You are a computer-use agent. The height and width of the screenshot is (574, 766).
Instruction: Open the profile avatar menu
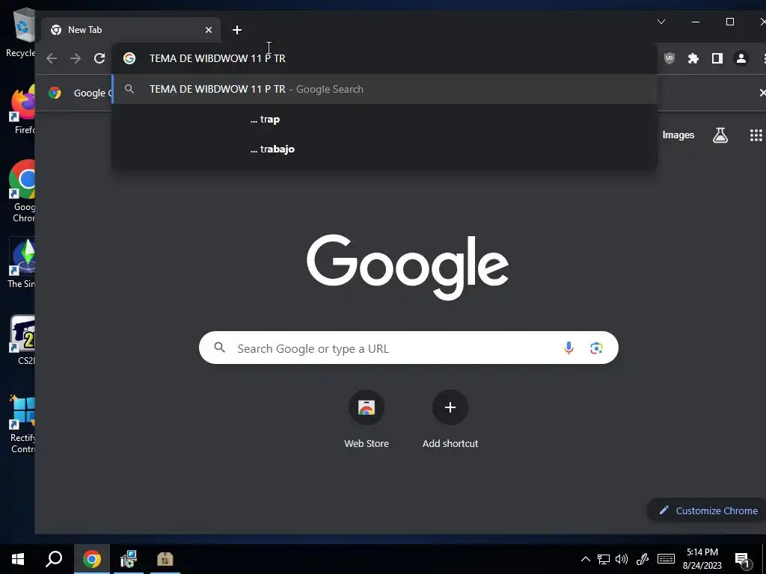(741, 58)
